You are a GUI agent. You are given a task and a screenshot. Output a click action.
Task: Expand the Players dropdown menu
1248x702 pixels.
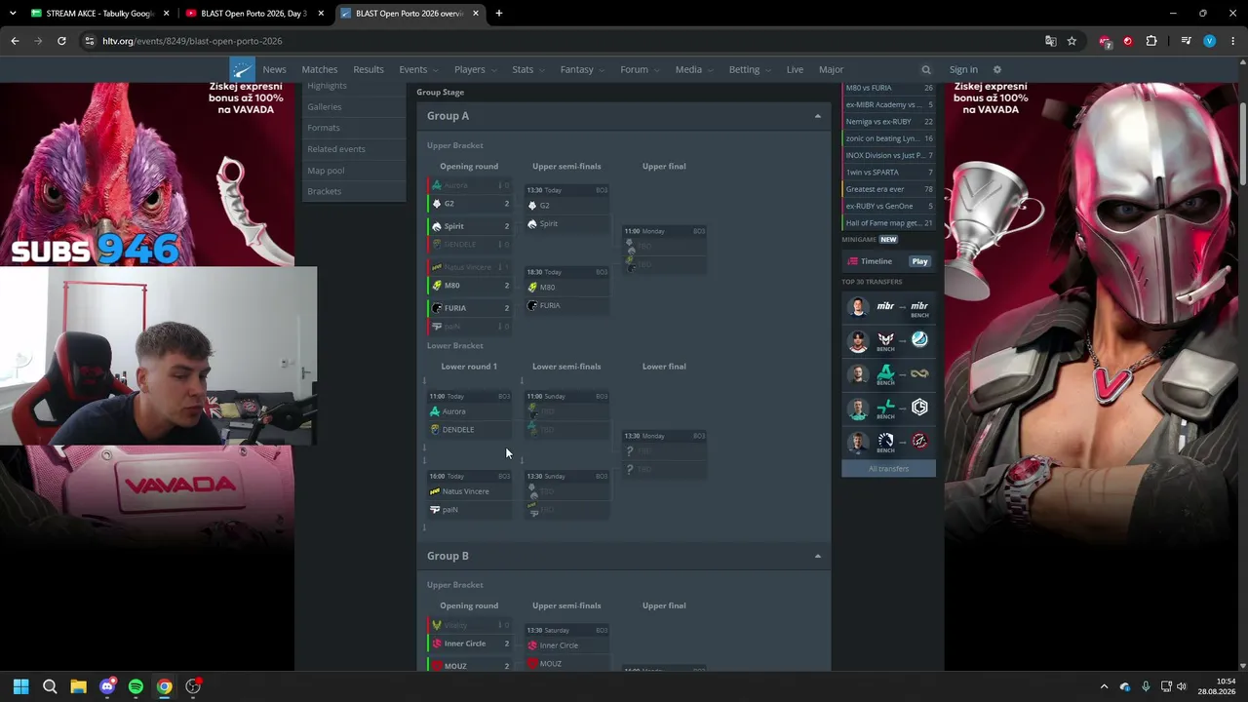[x=475, y=69]
